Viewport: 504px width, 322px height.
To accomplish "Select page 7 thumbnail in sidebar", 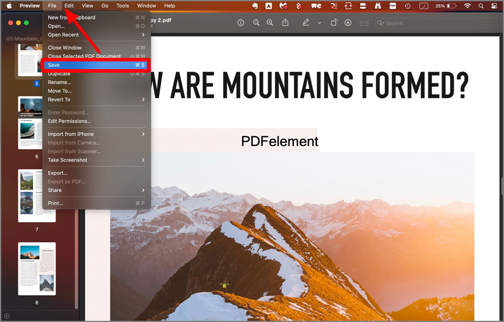I will (37, 196).
